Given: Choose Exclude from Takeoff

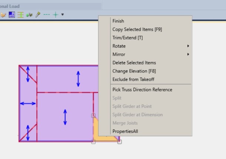Looking at the screenshot, I should (x=133, y=79).
